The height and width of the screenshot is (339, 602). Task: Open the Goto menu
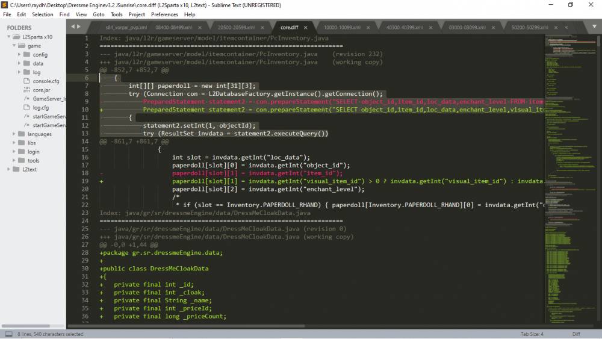click(x=98, y=14)
